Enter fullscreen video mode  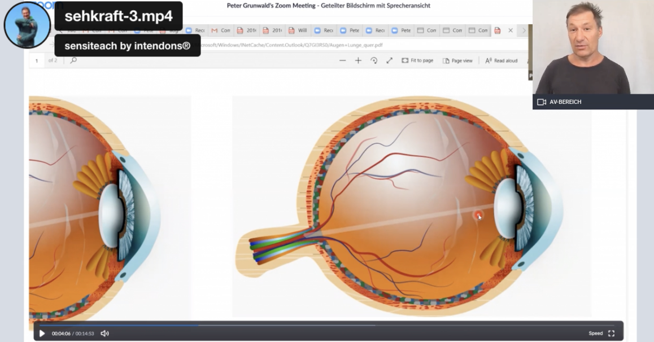pyautogui.click(x=612, y=333)
